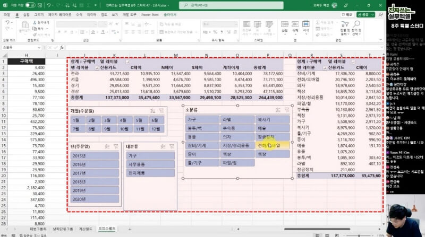Screen dimensions: 425x237
Task: Click the green 공유 share button
Action: tap(365, 15)
